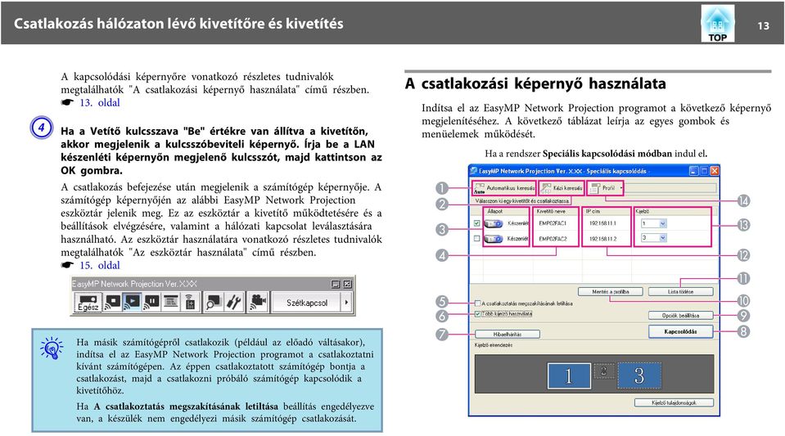The height and width of the screenshot is (436, 785).
Task: Click the Lista törlése button
Action: point(680,291)
